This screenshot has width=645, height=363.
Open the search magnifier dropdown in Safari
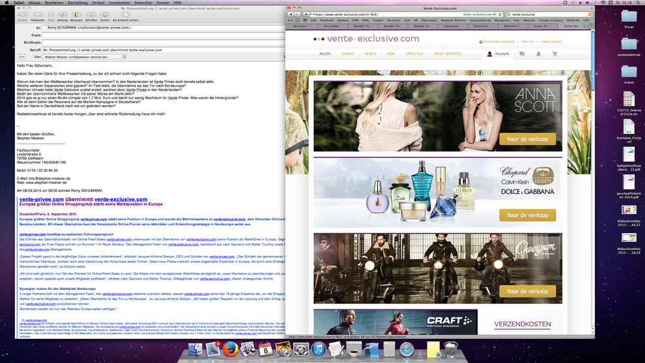pos(509,14)
